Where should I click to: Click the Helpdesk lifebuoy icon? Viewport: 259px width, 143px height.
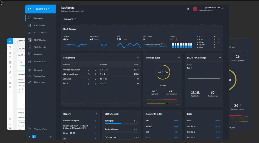[x=29, y=70]
